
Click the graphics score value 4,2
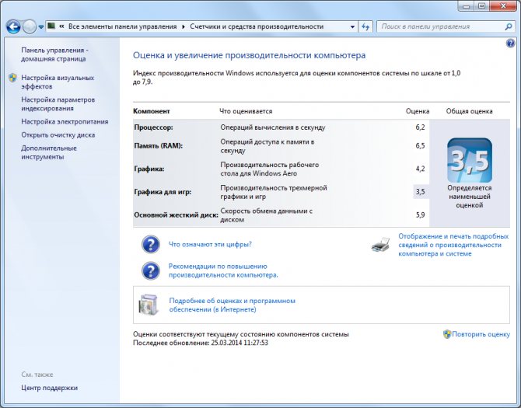[x=420, y=169]
